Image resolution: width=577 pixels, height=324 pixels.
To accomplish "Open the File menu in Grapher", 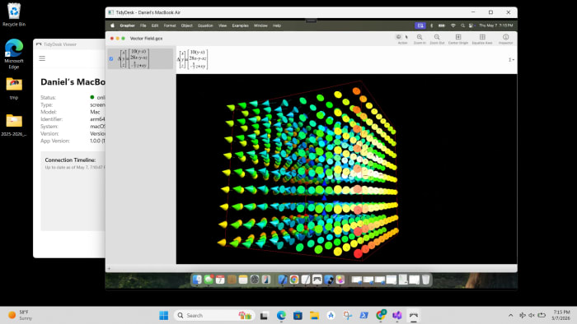I will tap(143, 25).
